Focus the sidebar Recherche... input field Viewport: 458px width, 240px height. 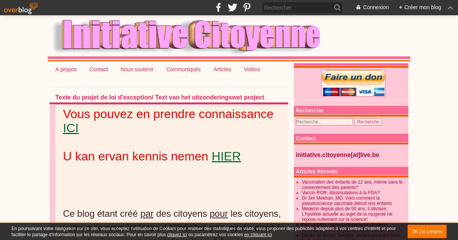coord(324,122)
